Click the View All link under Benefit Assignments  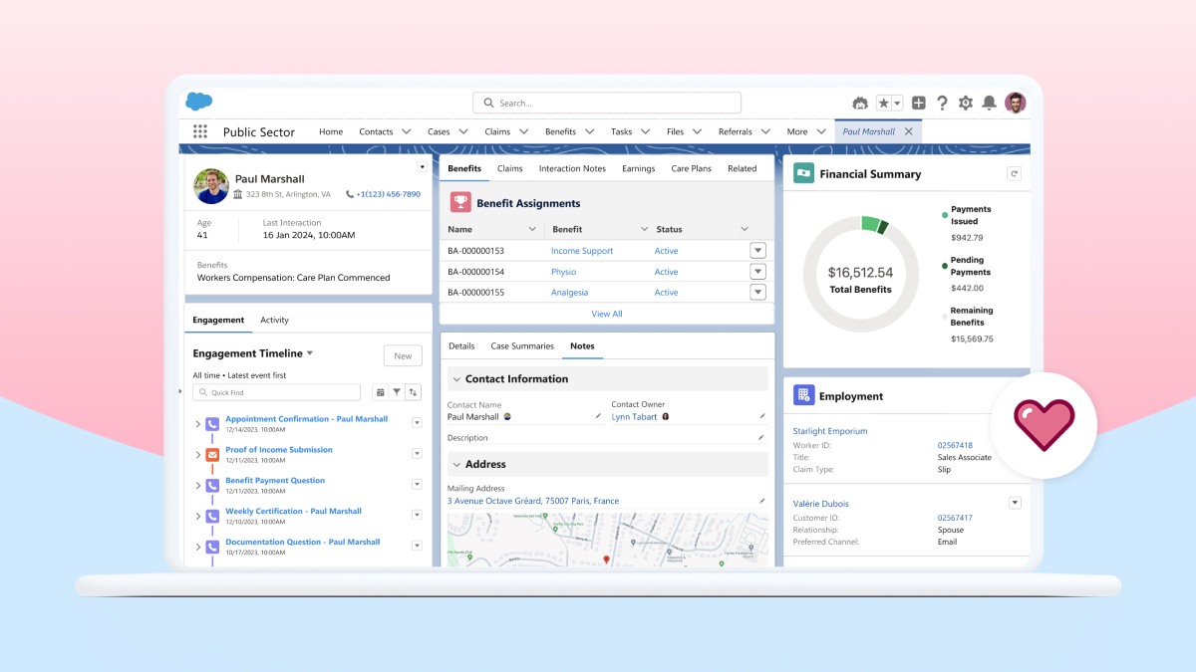(607, 313)
